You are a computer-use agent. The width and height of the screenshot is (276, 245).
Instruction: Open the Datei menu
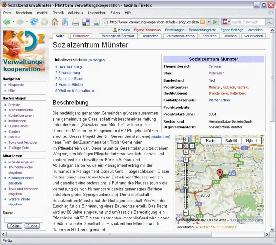coord(7,13)
